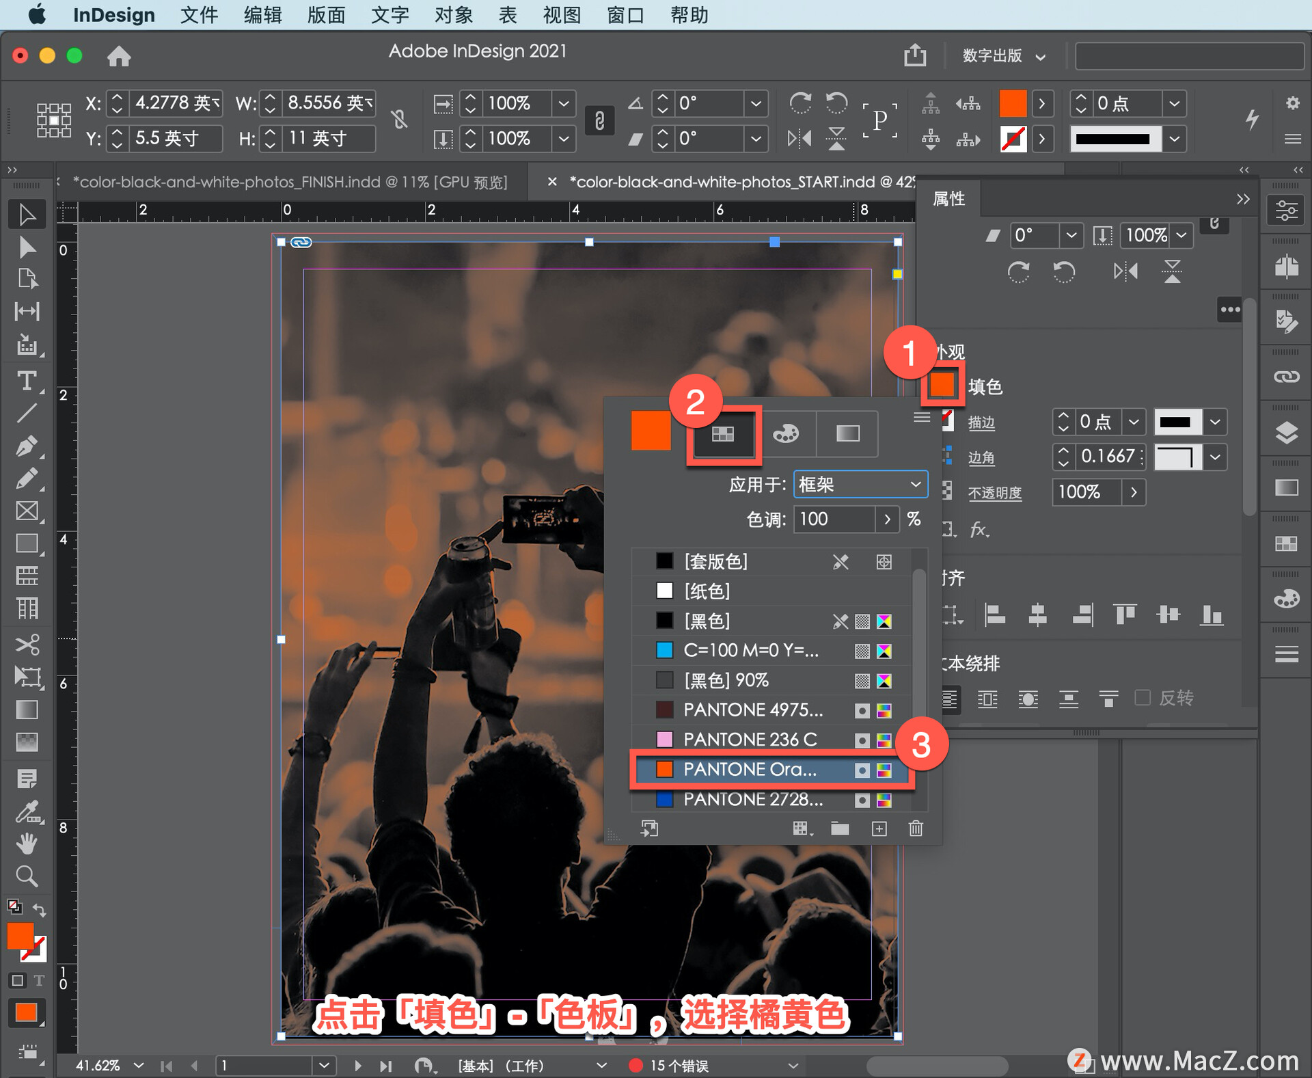This screenshot has height=1078, width=1312.
Task: Select the Gradient Swatch tool
Action: [27, 710]
